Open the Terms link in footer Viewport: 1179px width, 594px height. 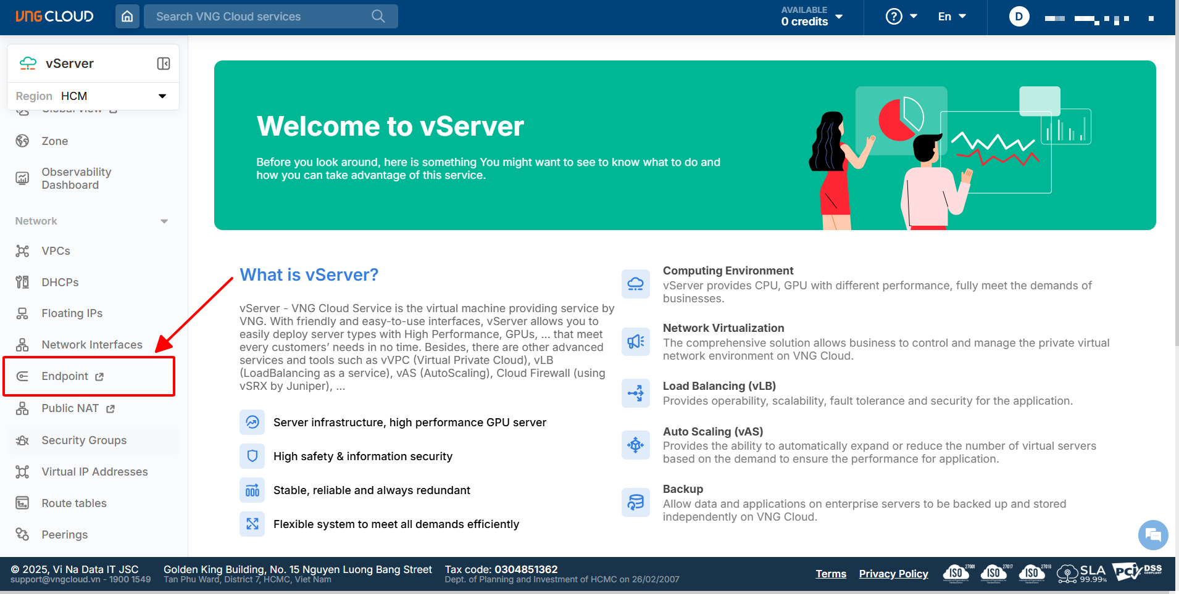pos(831,574)
